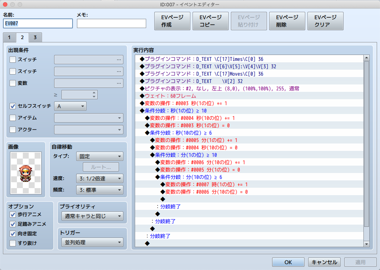Select the D_TEXT \V[2] 32 command
The height and width of the screenshot is (270, 380).
(249, 81)
